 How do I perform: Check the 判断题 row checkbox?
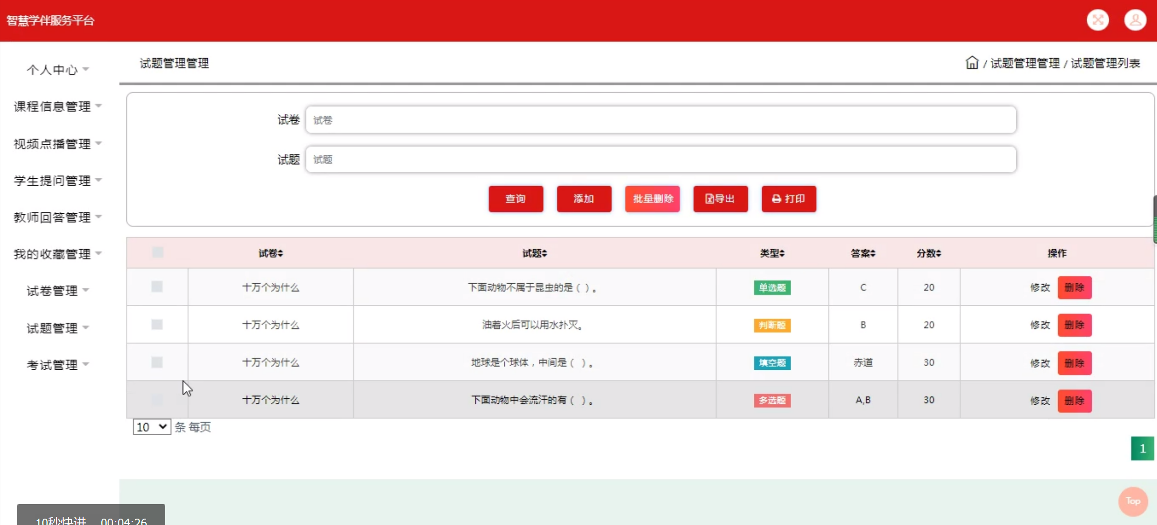(x=157, y=324)
